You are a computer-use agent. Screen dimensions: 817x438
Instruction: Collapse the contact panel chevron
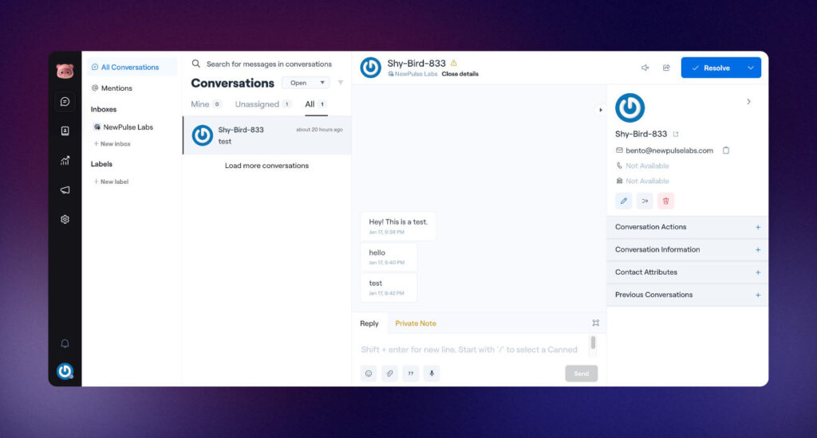click(748, 101)
